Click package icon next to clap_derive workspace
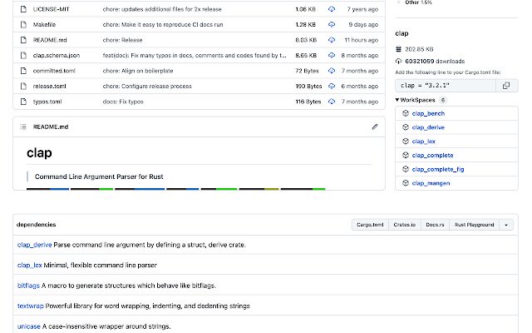532x333 pixels. (405, 127)
